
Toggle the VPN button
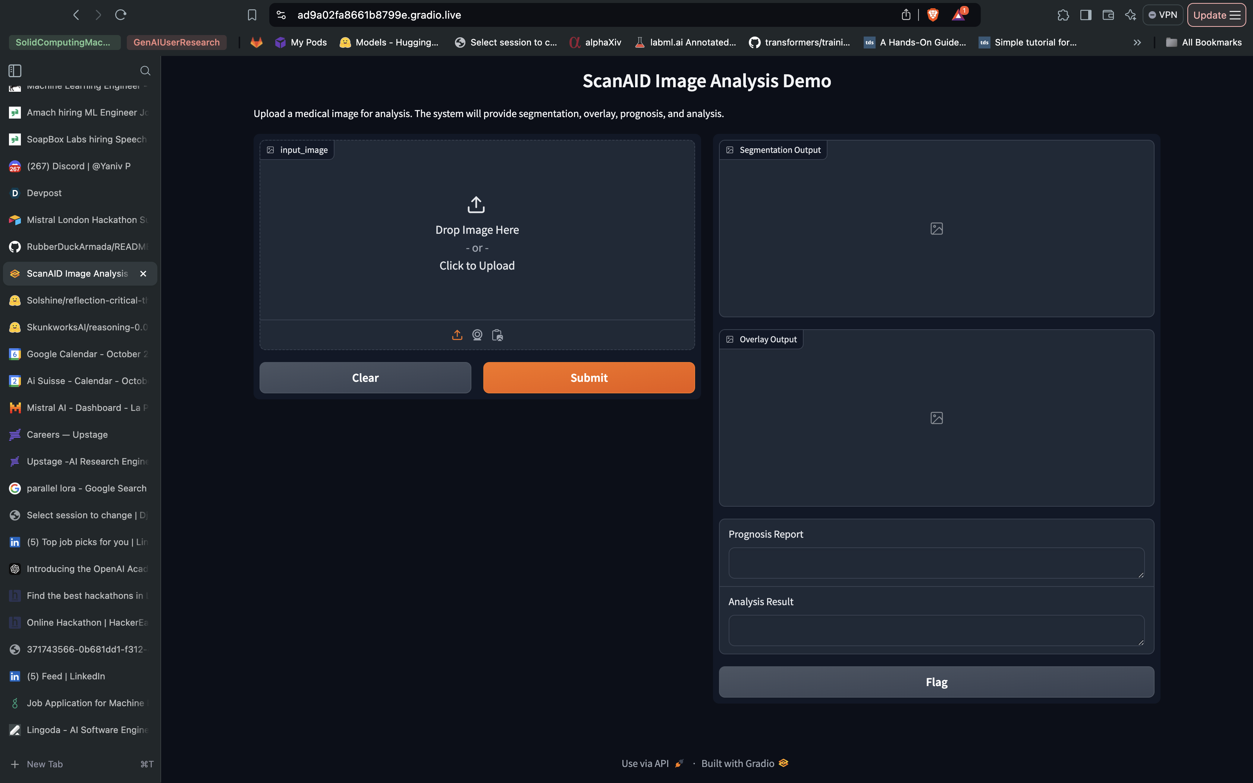(1163, 15)
